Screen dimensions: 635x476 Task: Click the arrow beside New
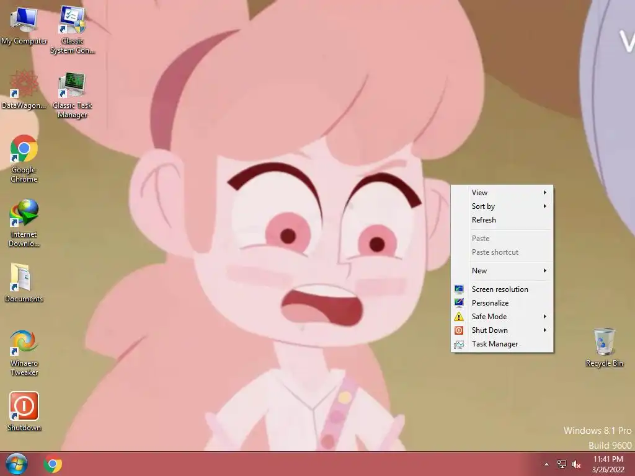(545, 271)
